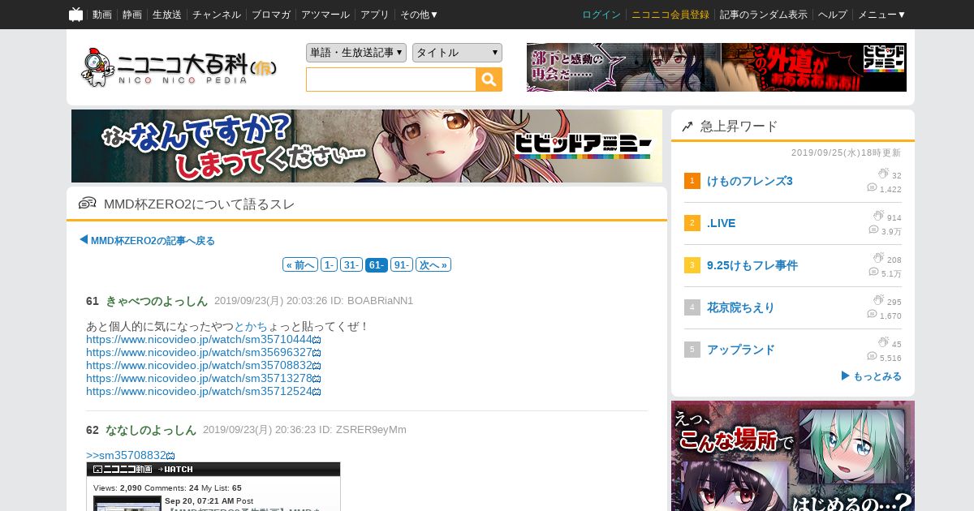Expand the メニュー▼ menu

coord(881,15)
